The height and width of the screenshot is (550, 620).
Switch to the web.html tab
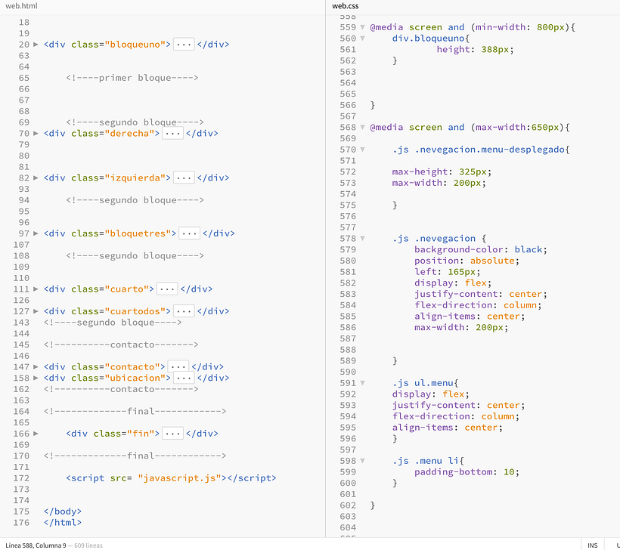[19, 5]
